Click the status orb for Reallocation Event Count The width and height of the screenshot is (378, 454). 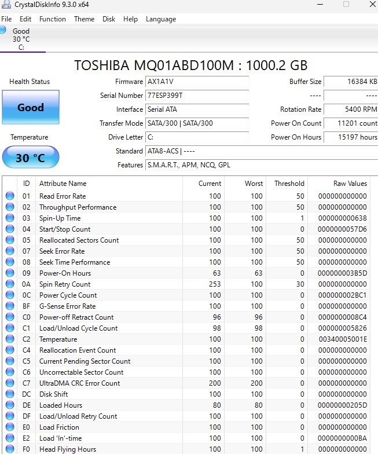[x=10, y=350]
